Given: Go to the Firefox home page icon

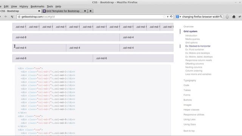Looking at the screenshot, I should [x=234, y=17].
